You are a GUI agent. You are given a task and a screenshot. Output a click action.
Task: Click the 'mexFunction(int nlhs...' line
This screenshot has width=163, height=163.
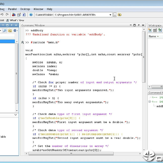click(84, 54)
